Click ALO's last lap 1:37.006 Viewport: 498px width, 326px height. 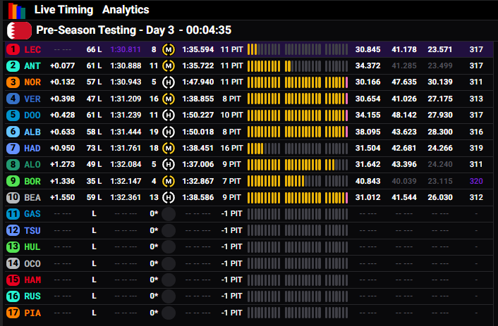click(198, 164)
